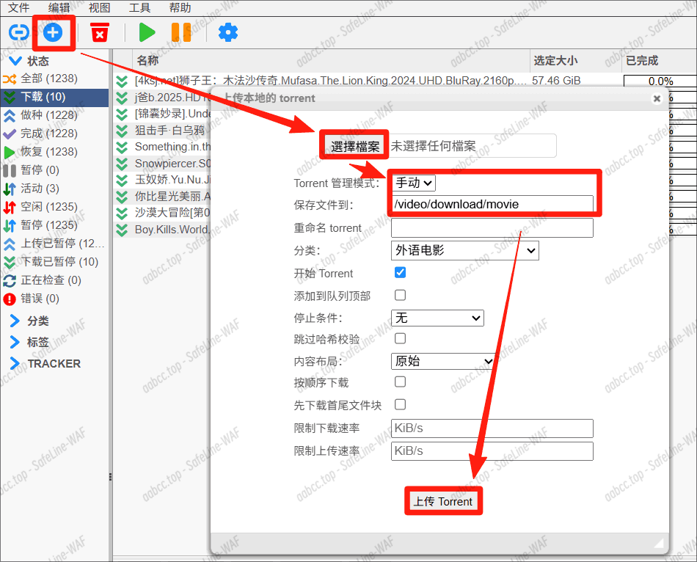
Task: Open the 帮助 menu
Action: coord(180,7)
